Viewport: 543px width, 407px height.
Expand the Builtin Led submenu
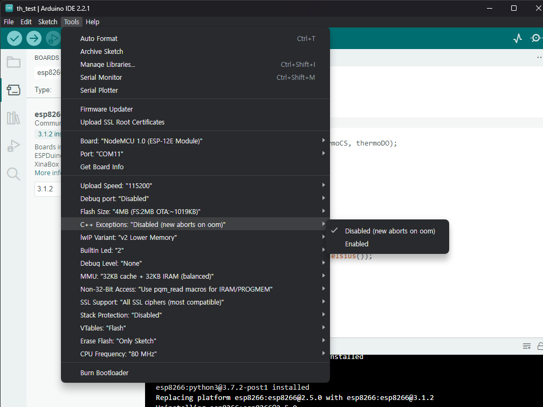coord(195,250)
